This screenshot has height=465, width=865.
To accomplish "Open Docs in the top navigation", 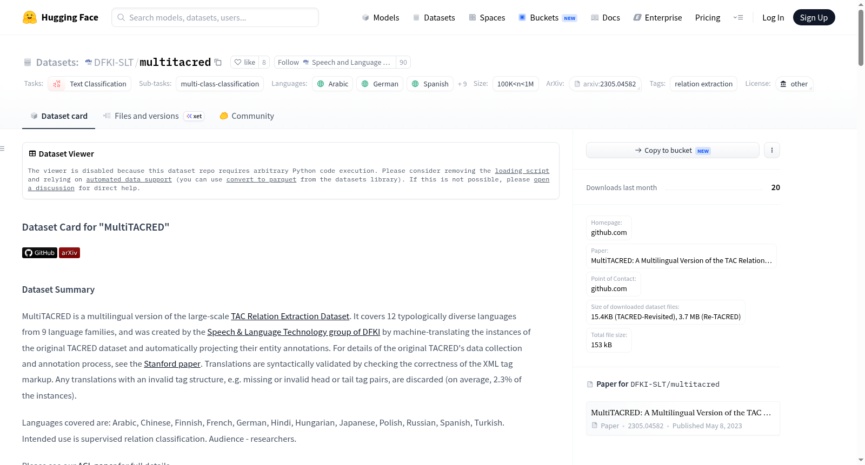I will (x=605, y=18).
